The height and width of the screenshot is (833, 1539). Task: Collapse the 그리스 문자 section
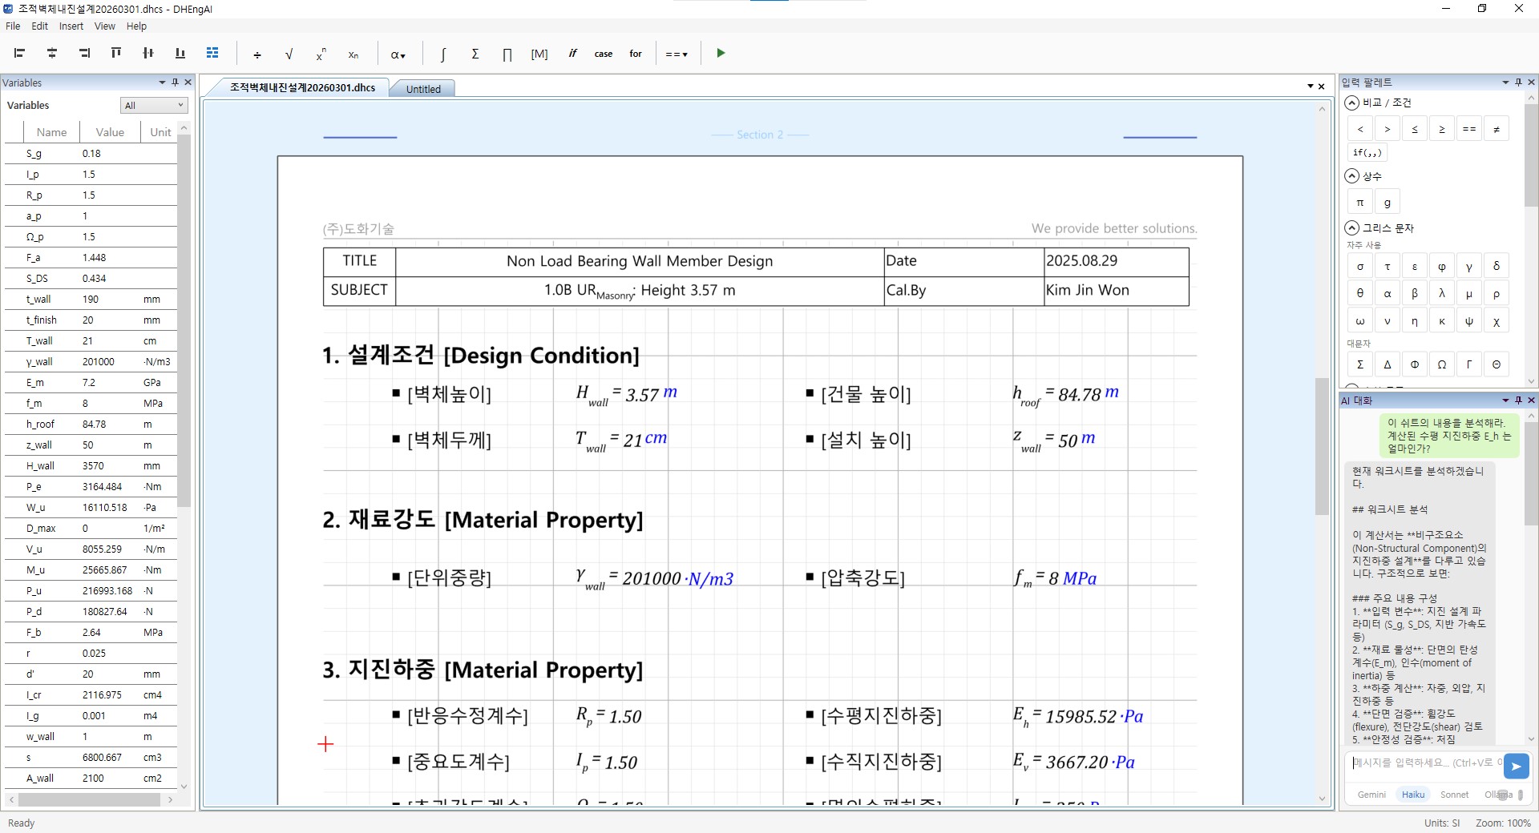(x=1352, y=228)
